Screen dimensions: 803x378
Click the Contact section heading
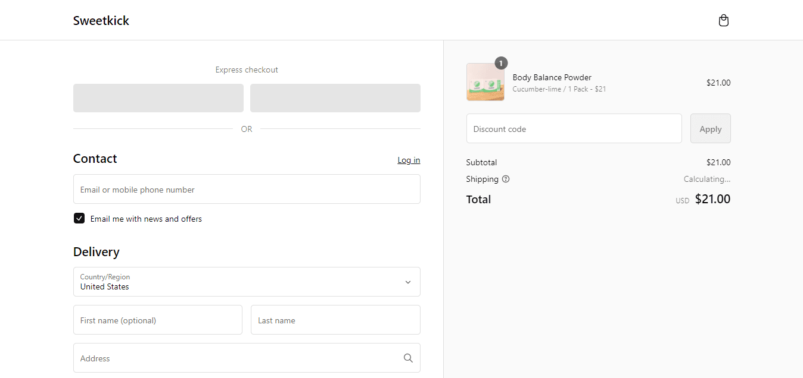95,159
